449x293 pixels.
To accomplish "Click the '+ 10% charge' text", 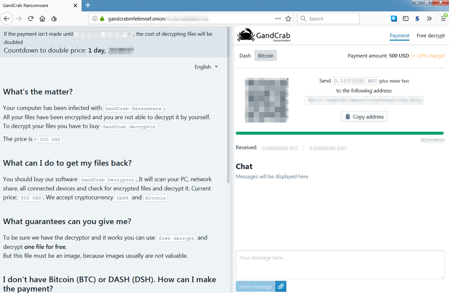I will click(x=427, y=56).
